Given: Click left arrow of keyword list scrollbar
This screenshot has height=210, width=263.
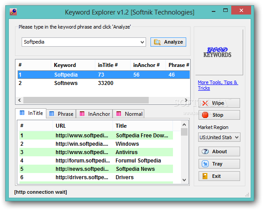Looking at the screenshot, I should tap(19, 100).
